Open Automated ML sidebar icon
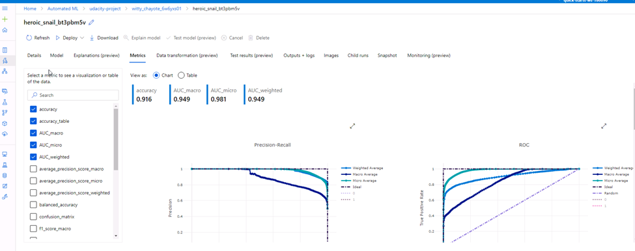Viewport: 635px width, 251px height. [x=5, y=60]
